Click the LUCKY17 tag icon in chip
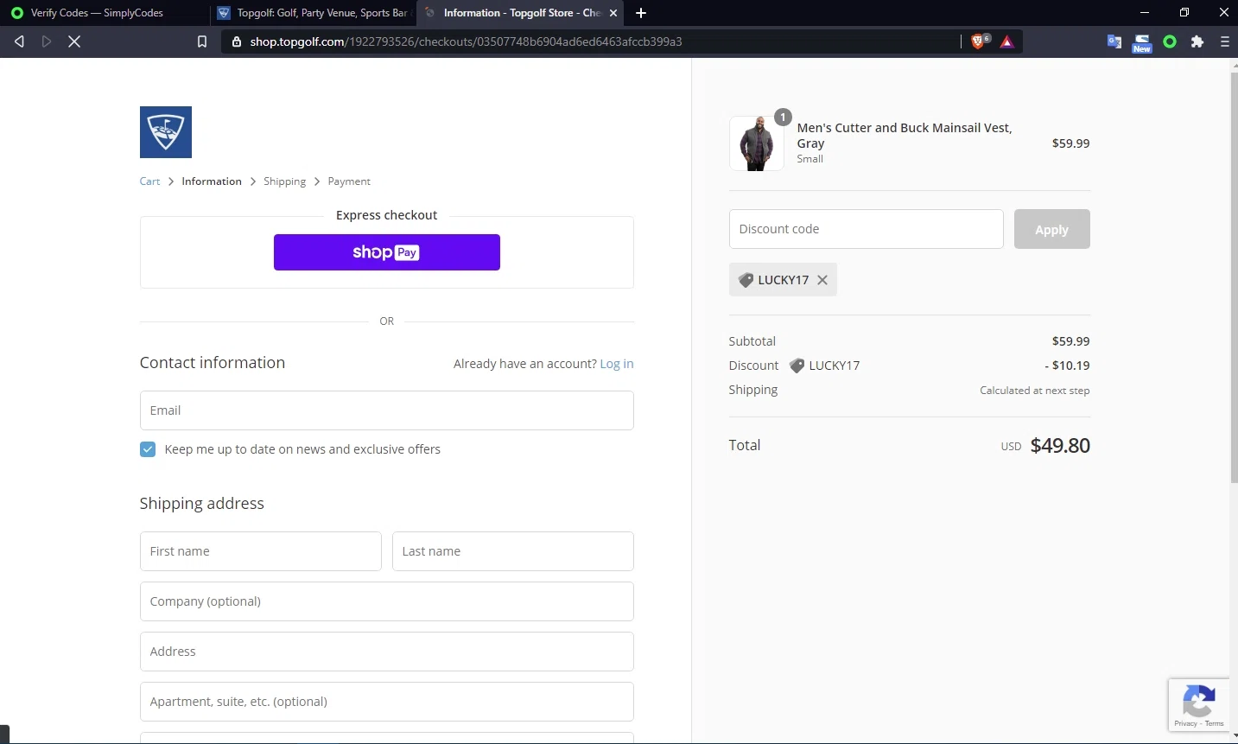Image resolution: width=1238 pixels, height=744 pixels. (746, 280)
